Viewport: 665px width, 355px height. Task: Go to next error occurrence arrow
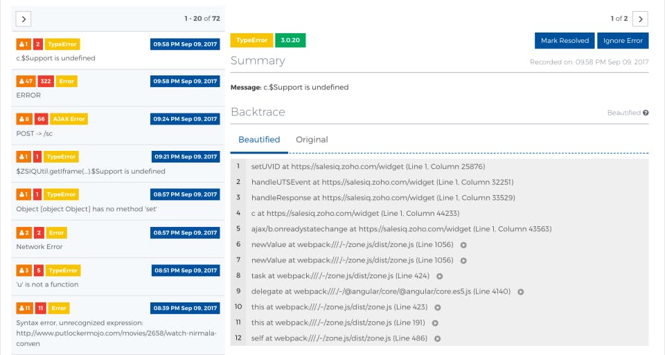(641, 19)
